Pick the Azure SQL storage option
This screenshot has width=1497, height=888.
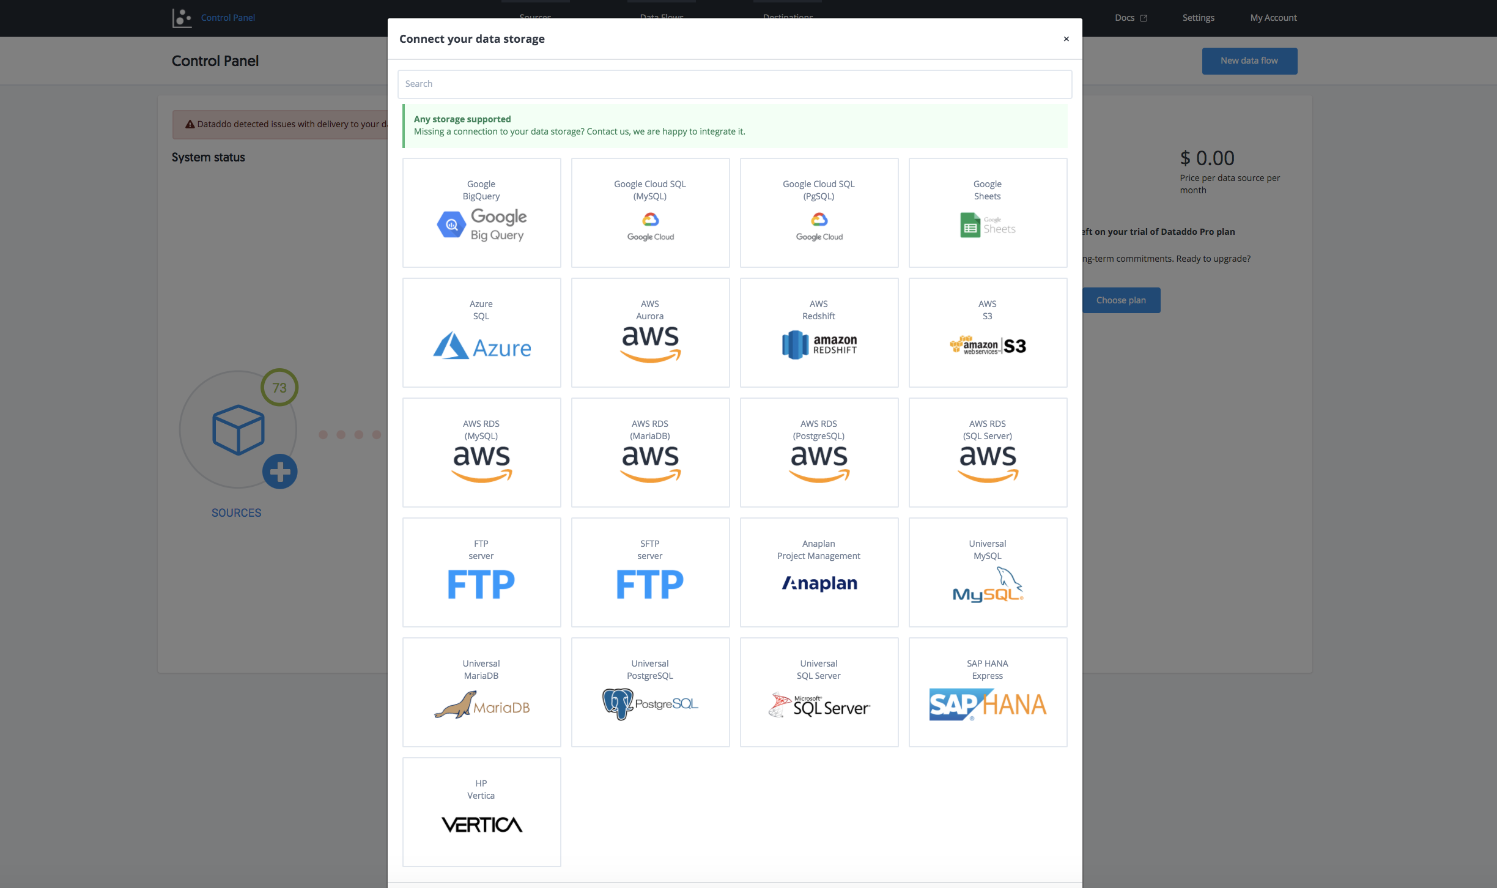coord(481,333)
